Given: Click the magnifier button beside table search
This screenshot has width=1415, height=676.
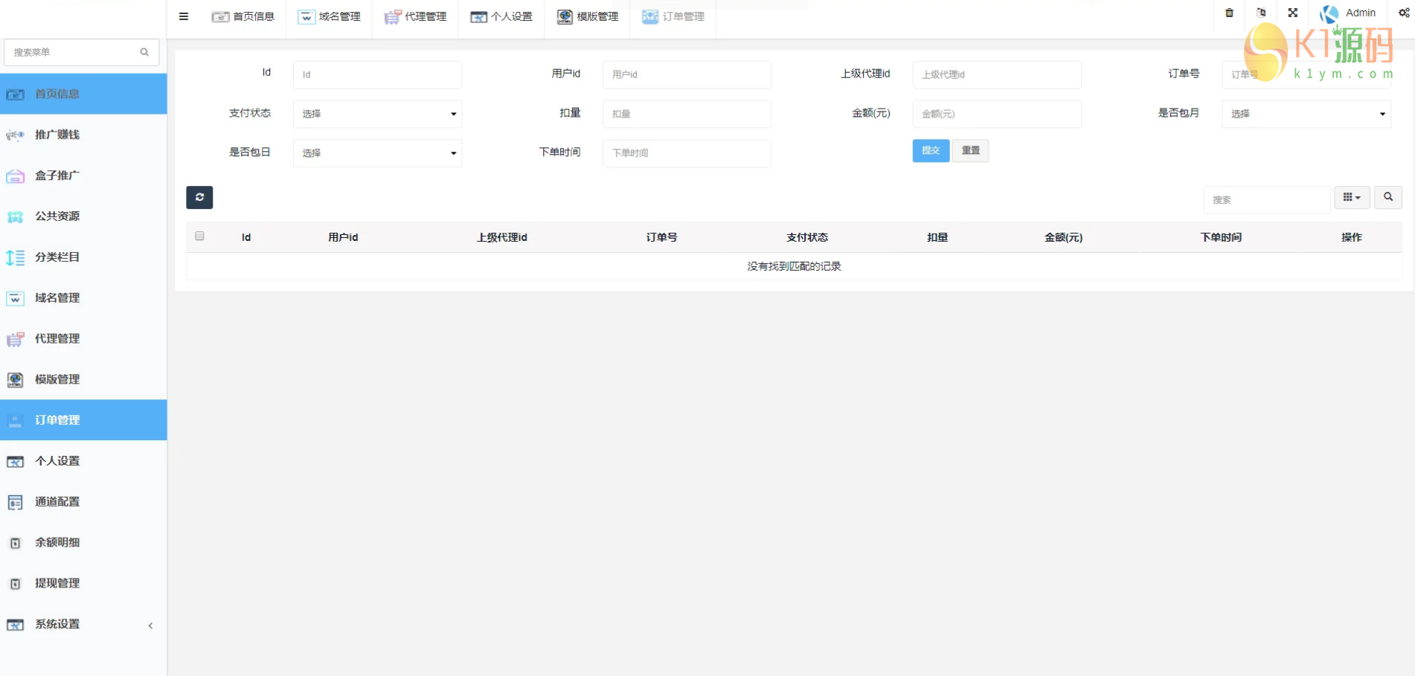Looking at the screenshot, I should coord(1388,197).
